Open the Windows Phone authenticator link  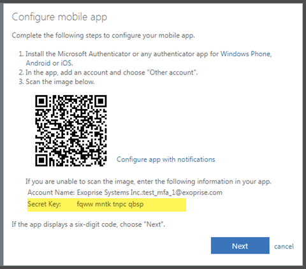point(246,54)
